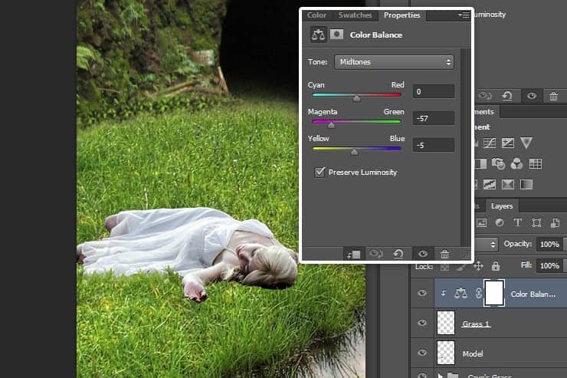Toggle eye icon in background panel under Luminosity
Viewport: 567px width, 378px height.
531,96
